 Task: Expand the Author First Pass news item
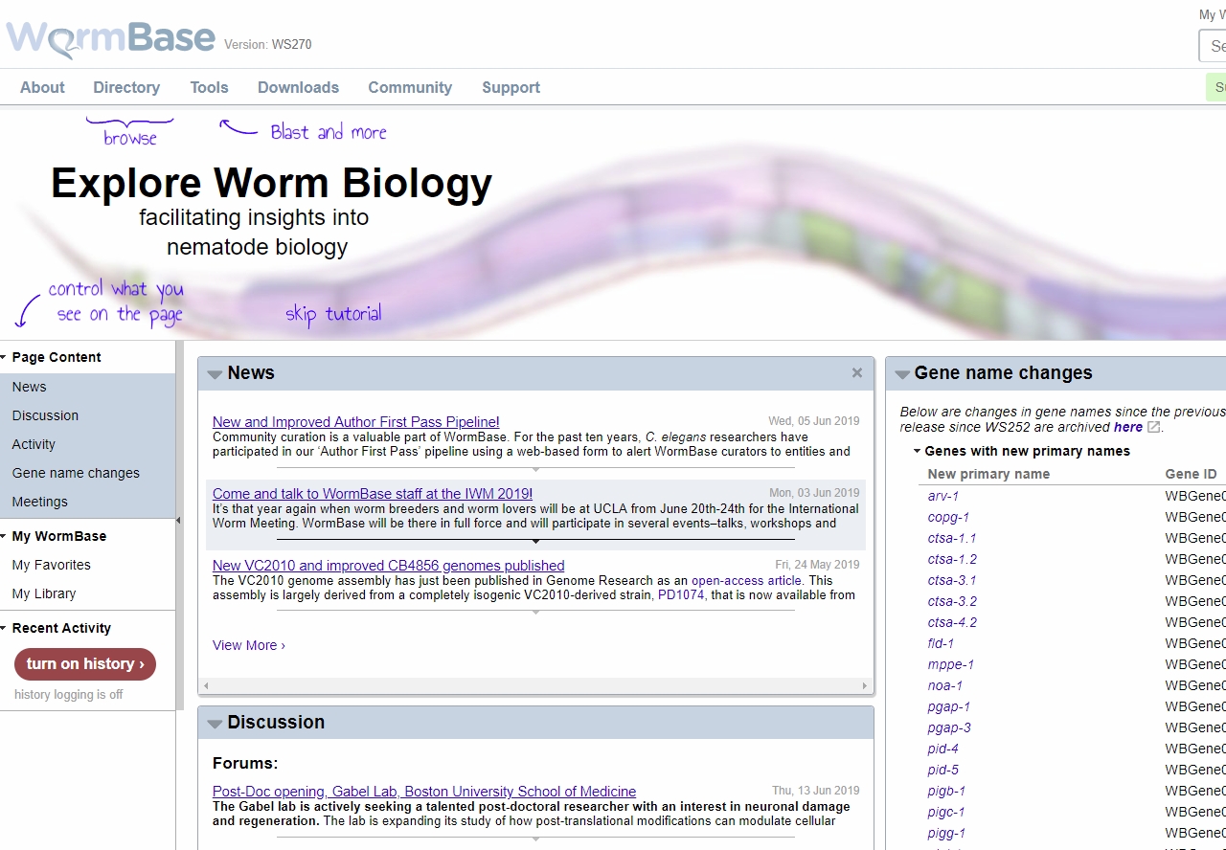(x=535, y=469)
